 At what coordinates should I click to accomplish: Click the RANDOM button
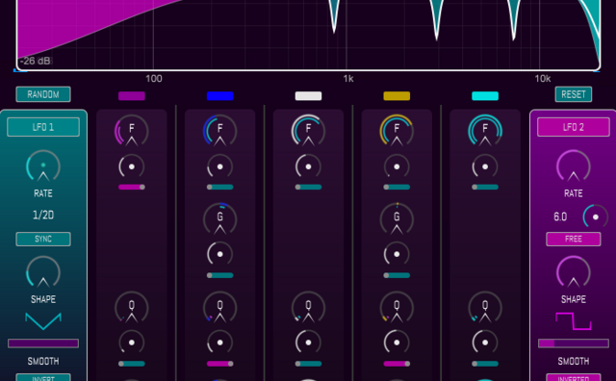(43, 94)
